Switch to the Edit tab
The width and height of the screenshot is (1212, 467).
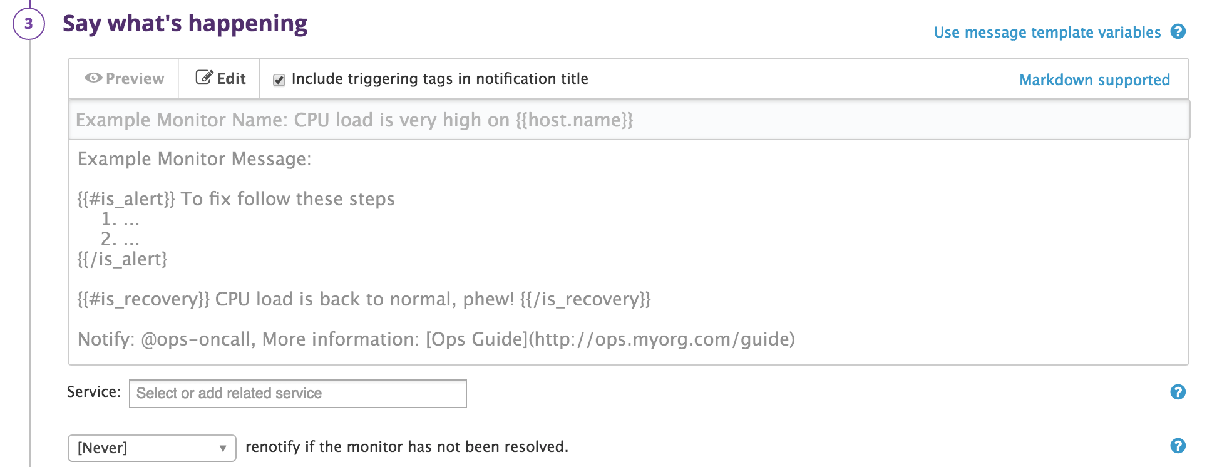(220, 78)
